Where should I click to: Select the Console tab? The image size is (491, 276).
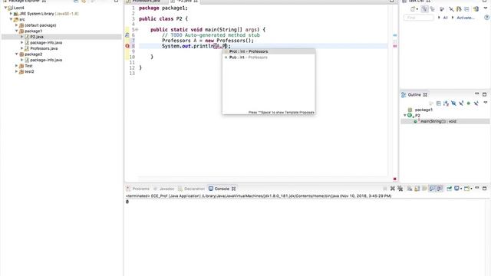point(222,189)
